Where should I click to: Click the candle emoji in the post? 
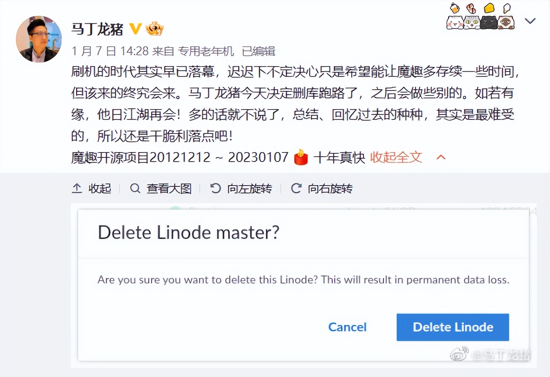301,157
